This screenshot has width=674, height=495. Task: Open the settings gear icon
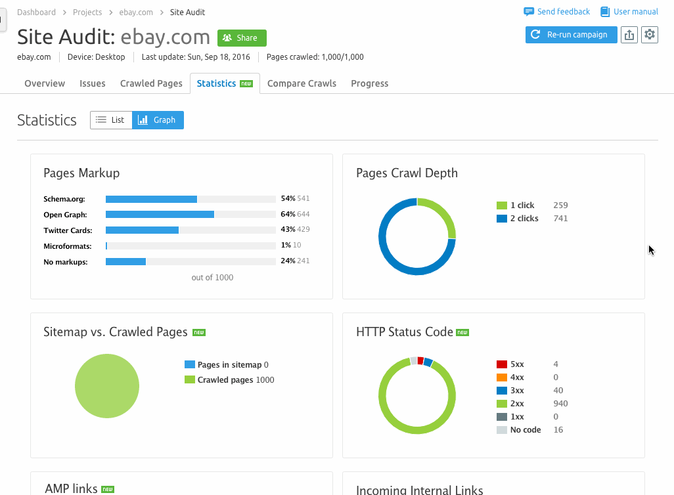tap(650, 35)
